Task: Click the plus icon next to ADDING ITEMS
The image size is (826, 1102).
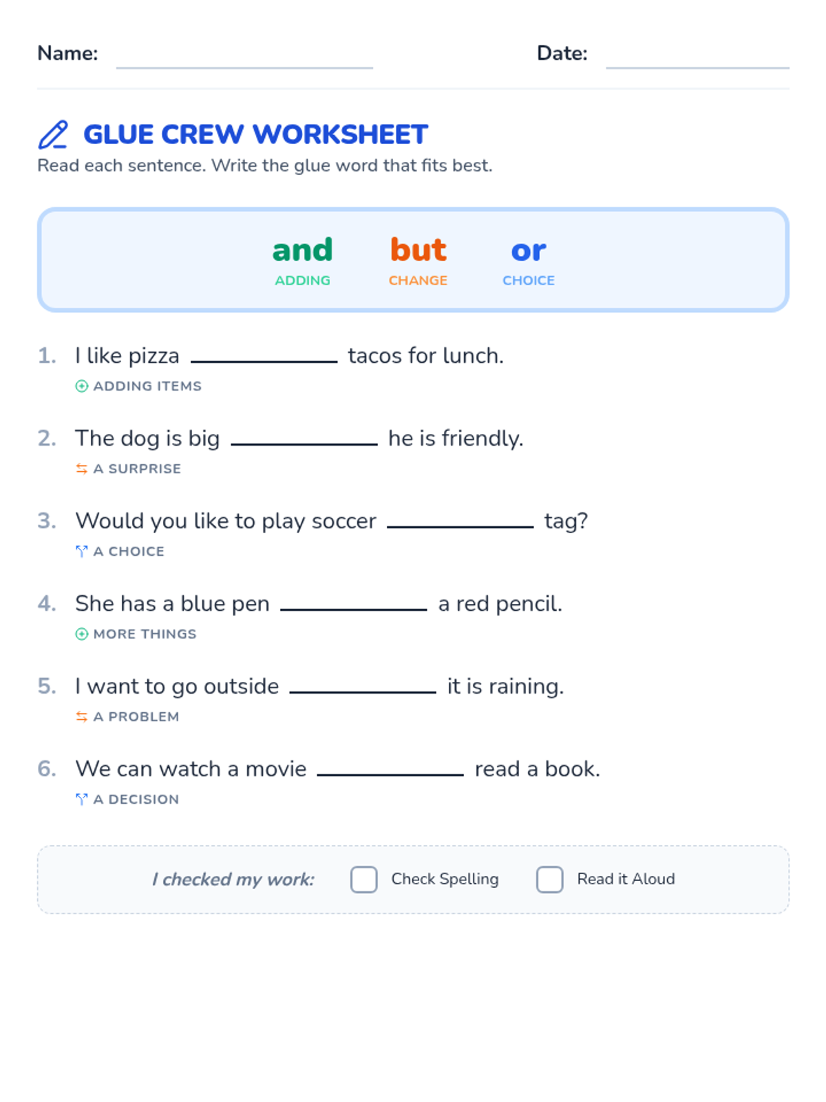Action: tap(81, 386)
